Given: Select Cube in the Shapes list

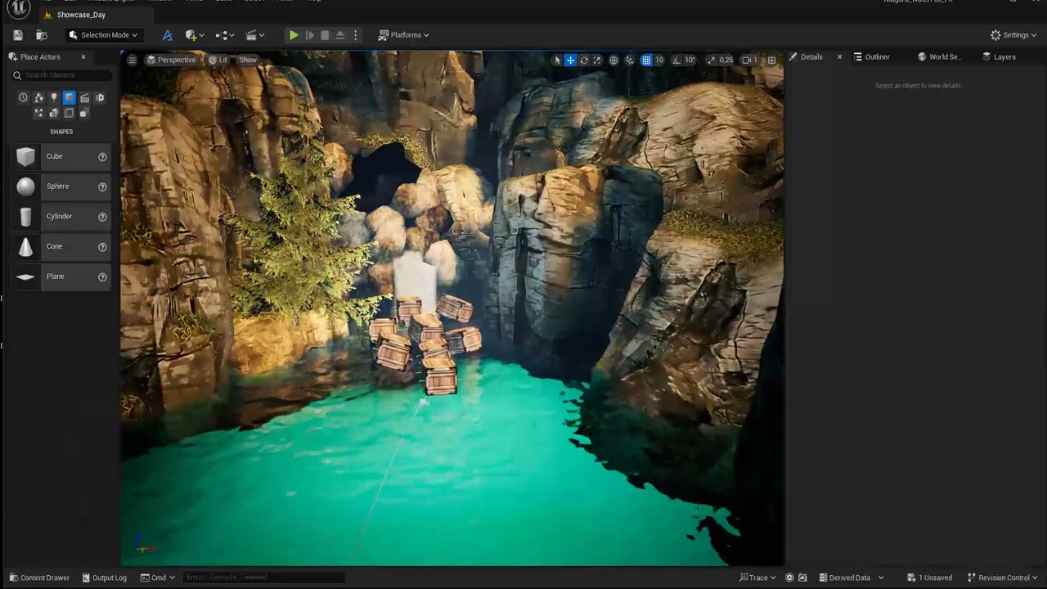Looking at the screenshot, I should pyautogui.click(x=61, y=156).
